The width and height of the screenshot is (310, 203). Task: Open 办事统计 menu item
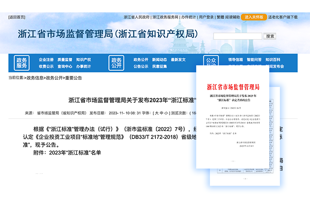click(83, 67)
